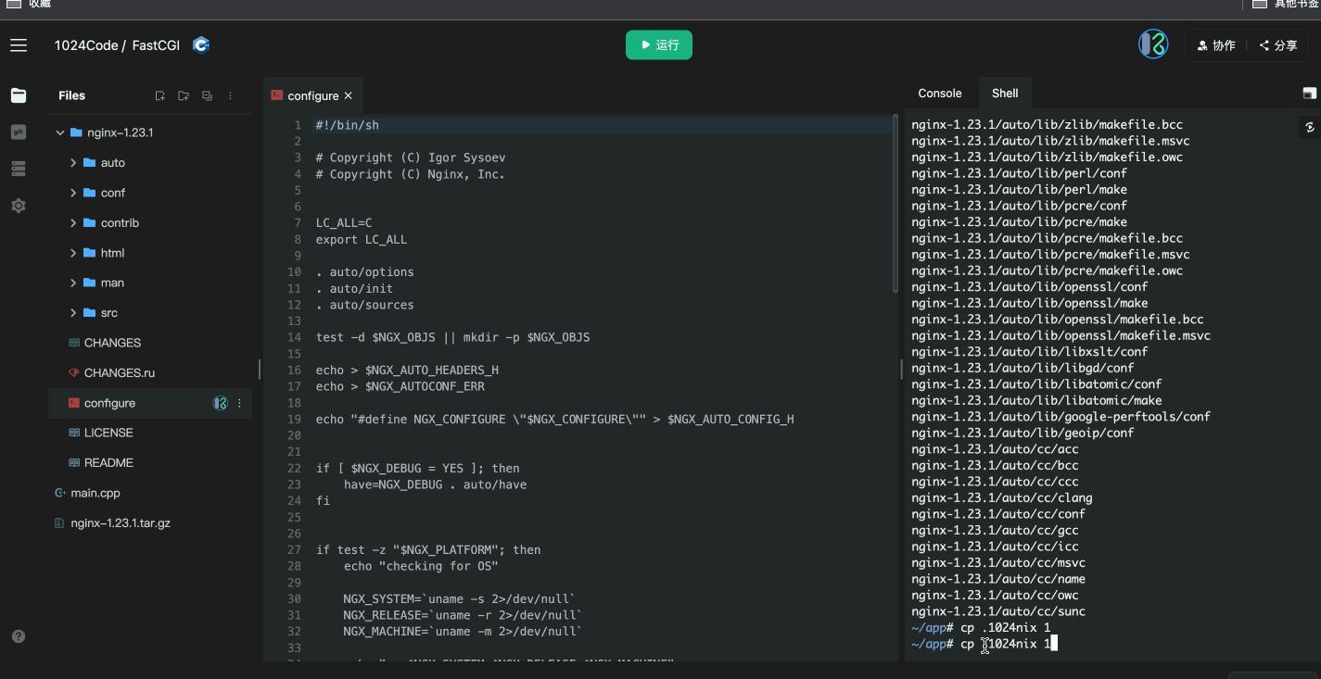Viewport: 1321px width, 679px height.
Task: Expand the src folder
Action: coord(73,313)
